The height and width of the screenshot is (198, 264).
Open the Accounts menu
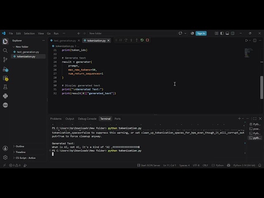(5, 148)
